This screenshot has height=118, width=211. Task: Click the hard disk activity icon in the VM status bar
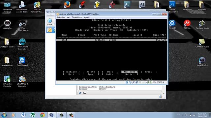point(127,82)
